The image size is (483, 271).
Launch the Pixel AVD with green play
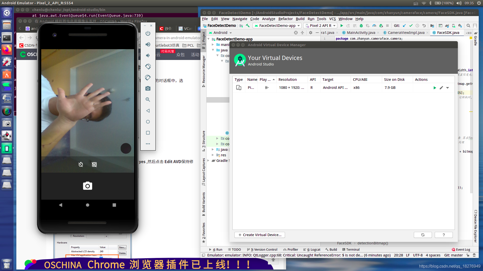pos(435,88)
